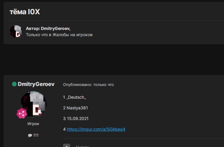Click the speech bubble post count icon
The image size is (224, 147).
coord(30,135)
